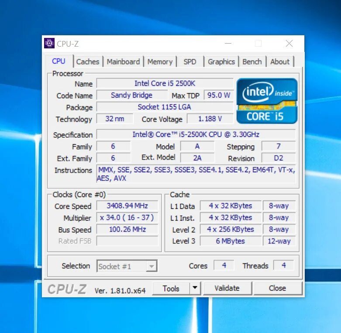Minimize the CPU-Z window
This screenshot has height=333, width=341.
(x=228, y=44)
